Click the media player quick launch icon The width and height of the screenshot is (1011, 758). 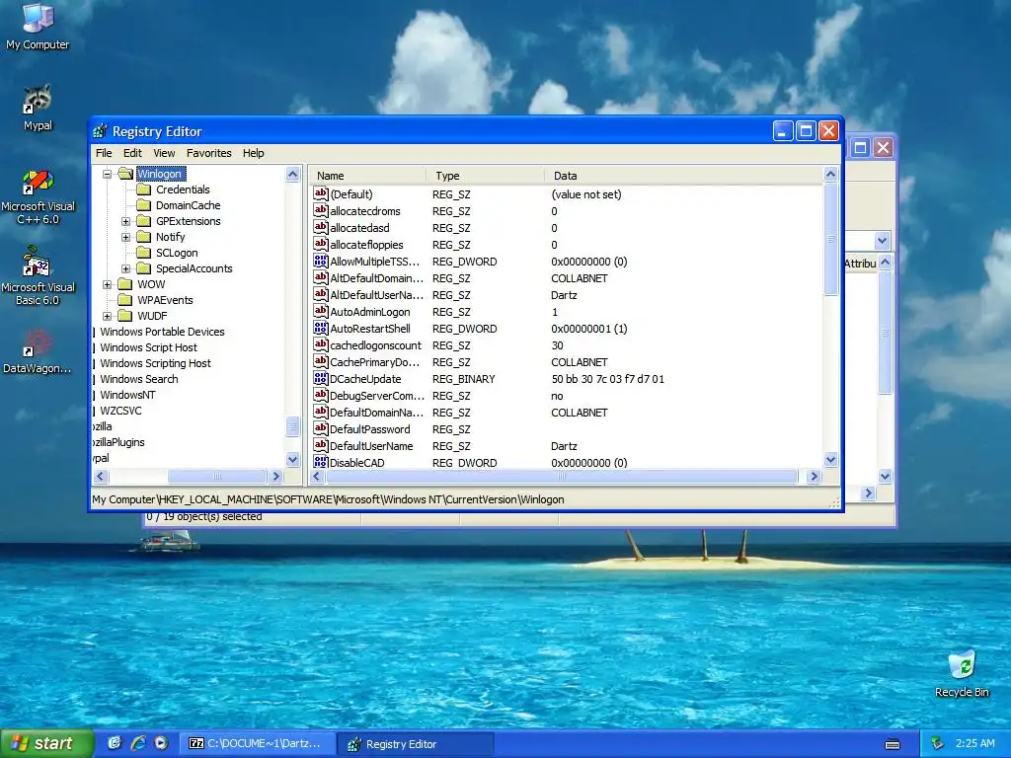[x=161, y=743]
